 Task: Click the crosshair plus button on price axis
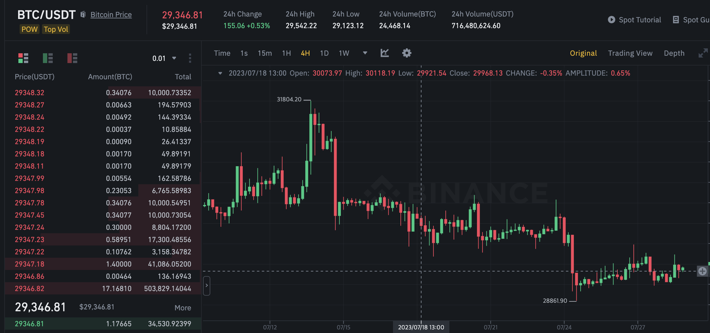click(702, 271)
